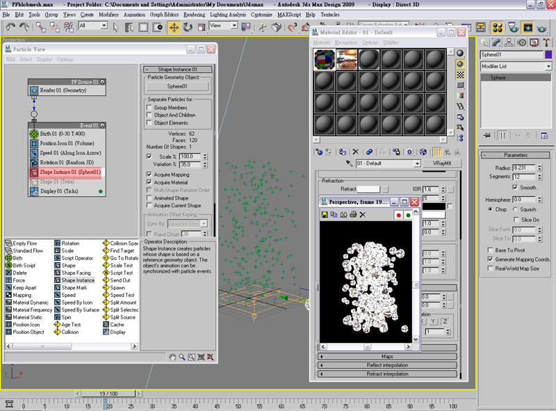Select the Shape Instance 01 operator
Screen dimensions: 556x411
point(67,172)
